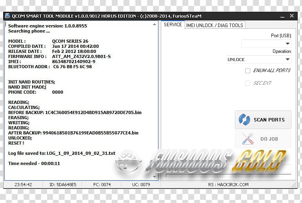The height and width of the screenshot is (203, 302).
Task: Click the Software engine version line
Action: click(47, 26)
